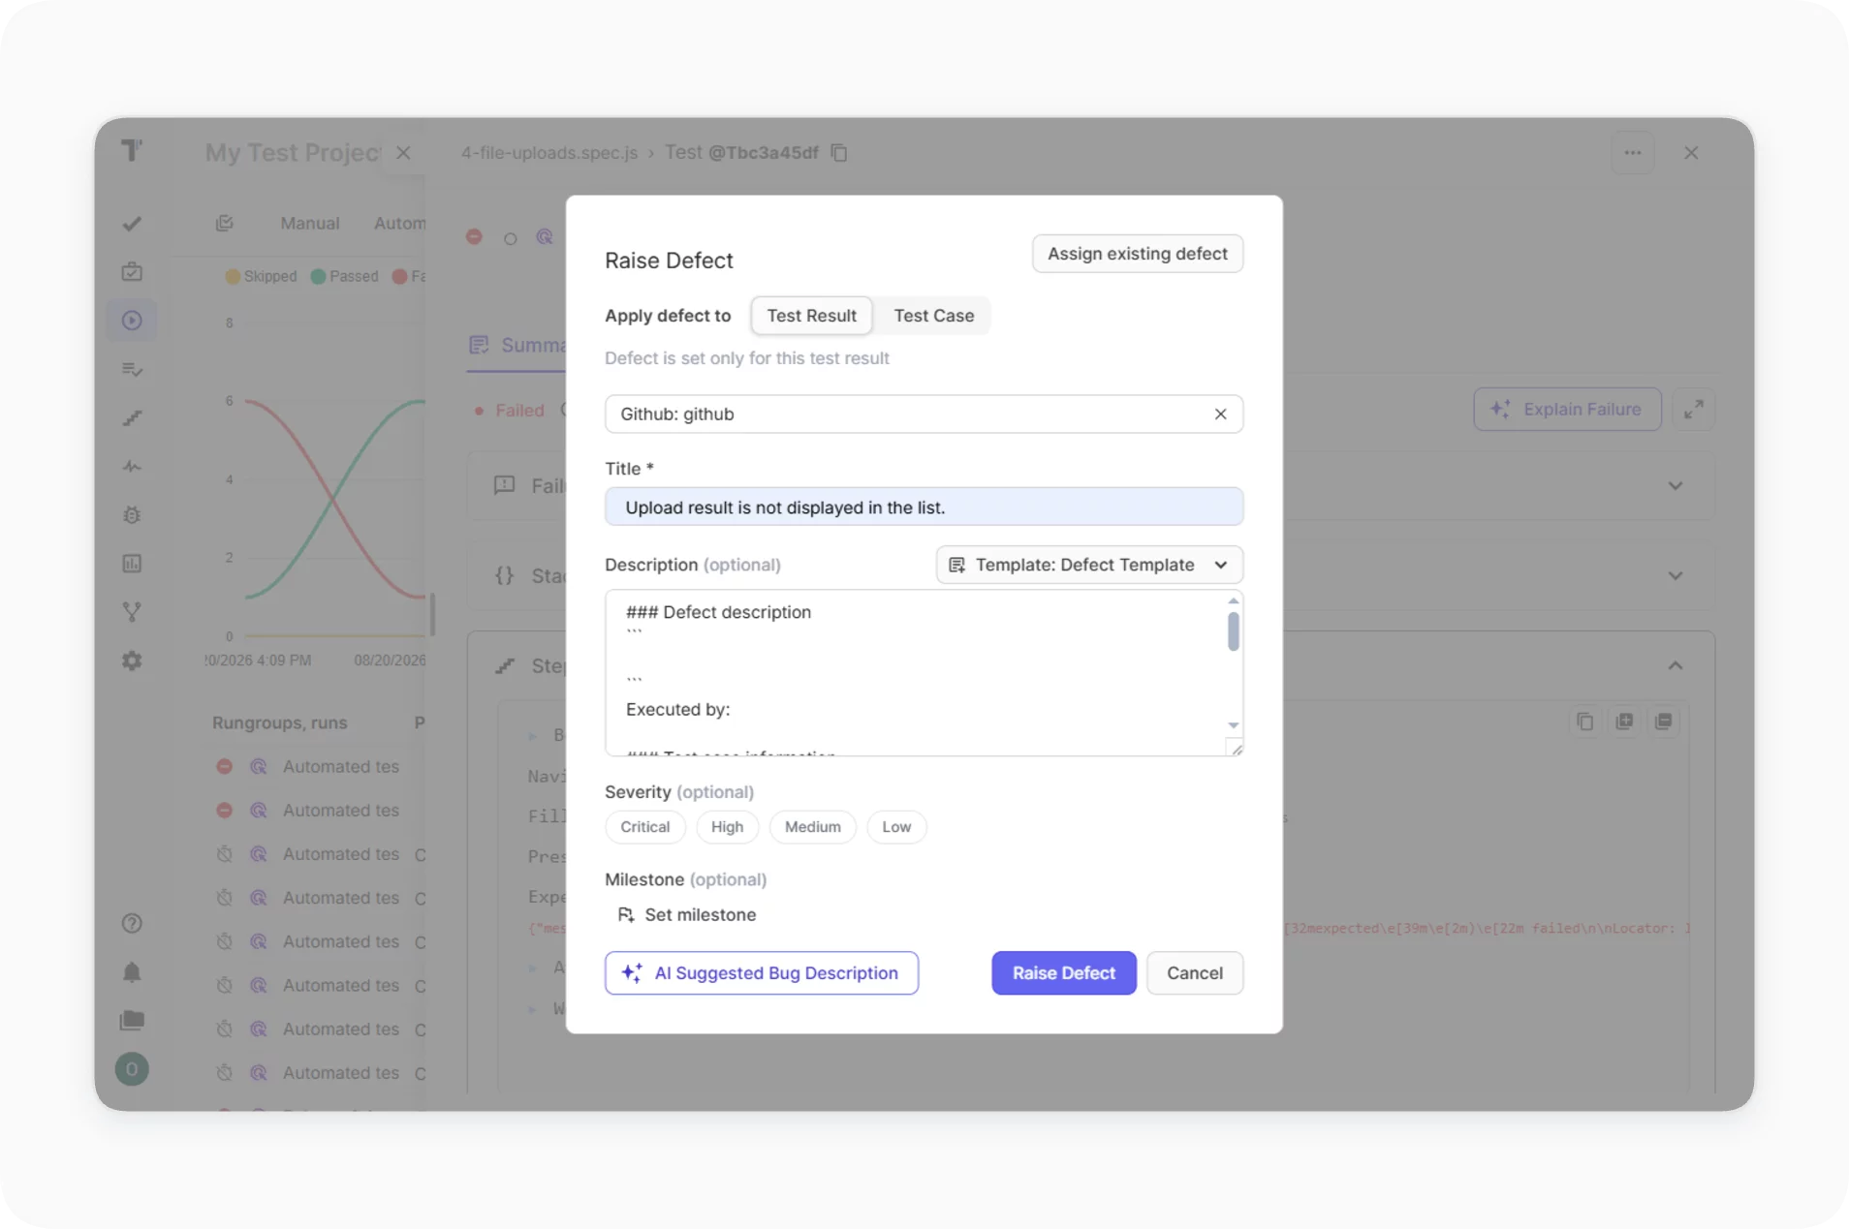This screenshot has height=1229, width=1849.
Task: Collapse the Steps section chevron
Action: (x=1675, y=665)
